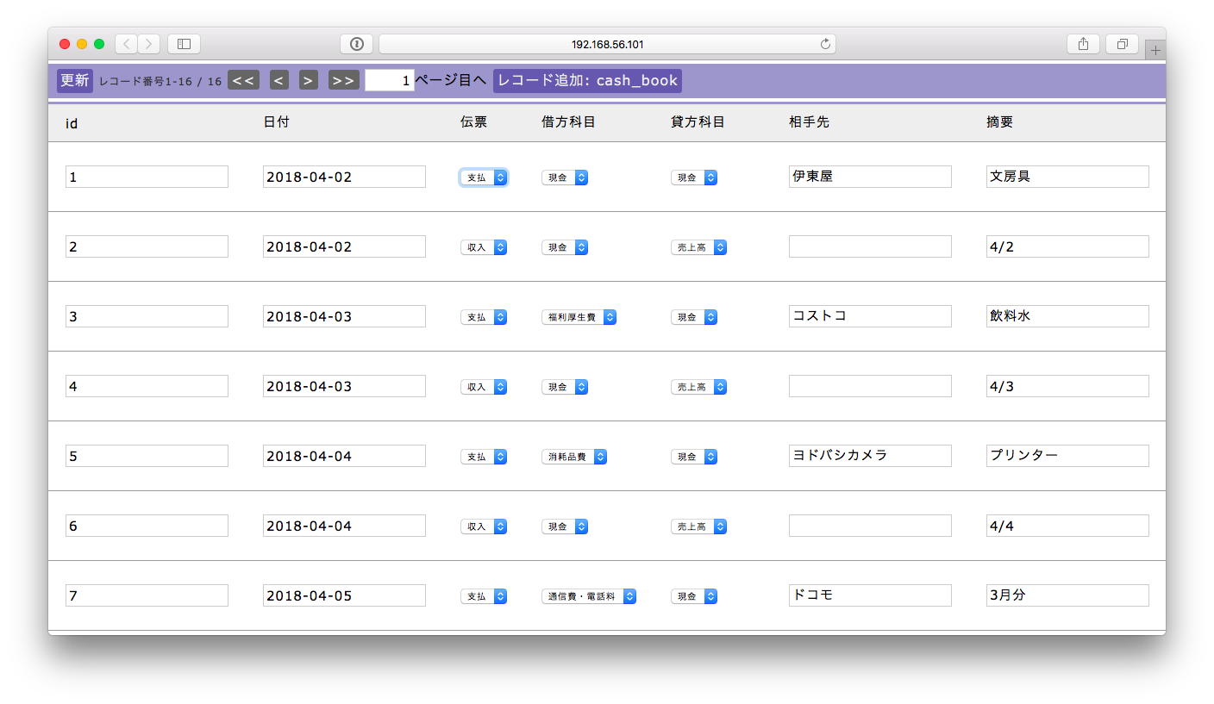Click the page number input field

(x=390, y=80)
